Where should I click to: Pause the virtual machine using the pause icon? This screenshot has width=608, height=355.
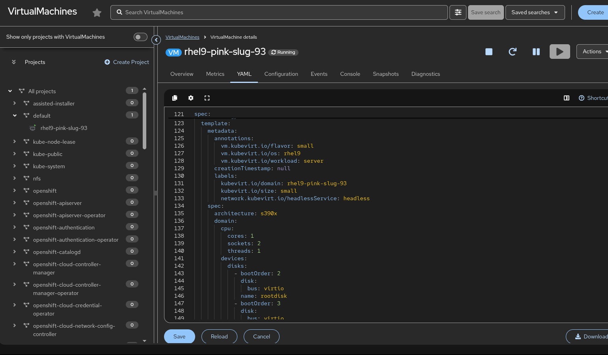(x=536, y=52)
